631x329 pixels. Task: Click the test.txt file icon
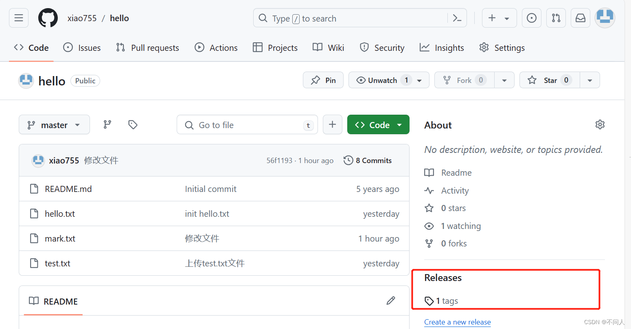click(x=34, y=264)
